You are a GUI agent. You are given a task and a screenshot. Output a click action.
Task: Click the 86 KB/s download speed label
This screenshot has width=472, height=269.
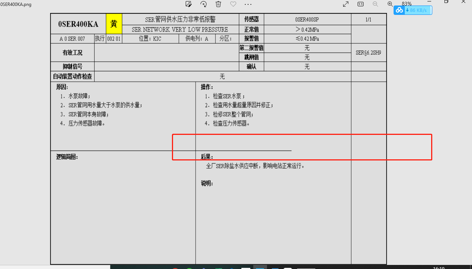click(x=418, y=10)
